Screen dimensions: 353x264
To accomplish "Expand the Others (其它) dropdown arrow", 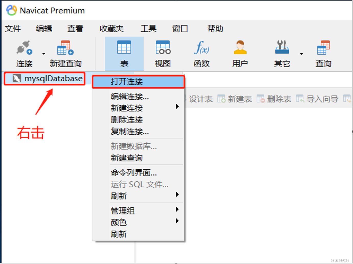I will coord(301,54).
